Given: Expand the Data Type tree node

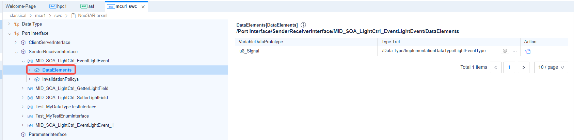Looking at the screenshot, I should [9, 24].
